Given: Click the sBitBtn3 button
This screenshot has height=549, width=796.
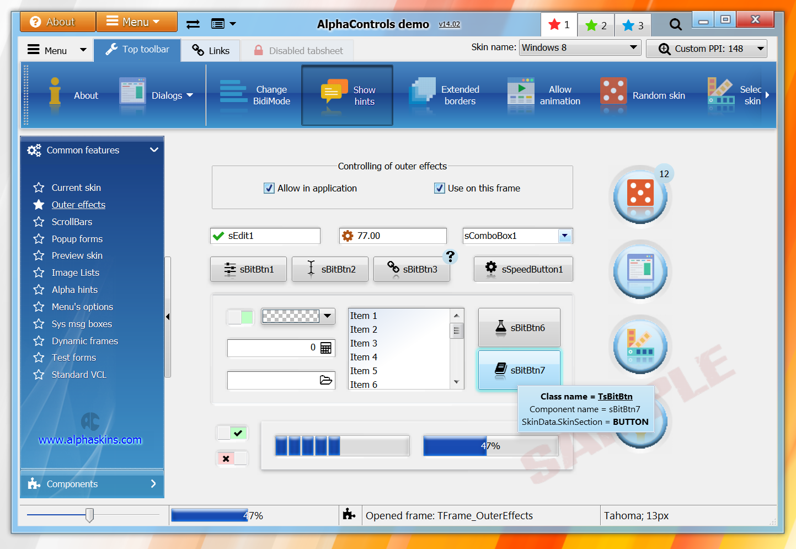Looking at the screenshot, I should pyautogui.click(x=412, y=269).
